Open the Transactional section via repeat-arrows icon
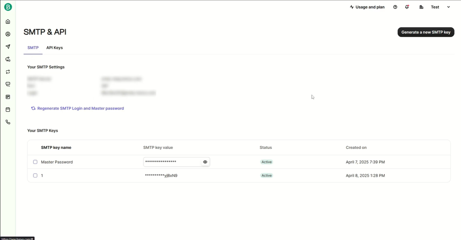Viewport: 461px width, 240px height. click(8, 71)
